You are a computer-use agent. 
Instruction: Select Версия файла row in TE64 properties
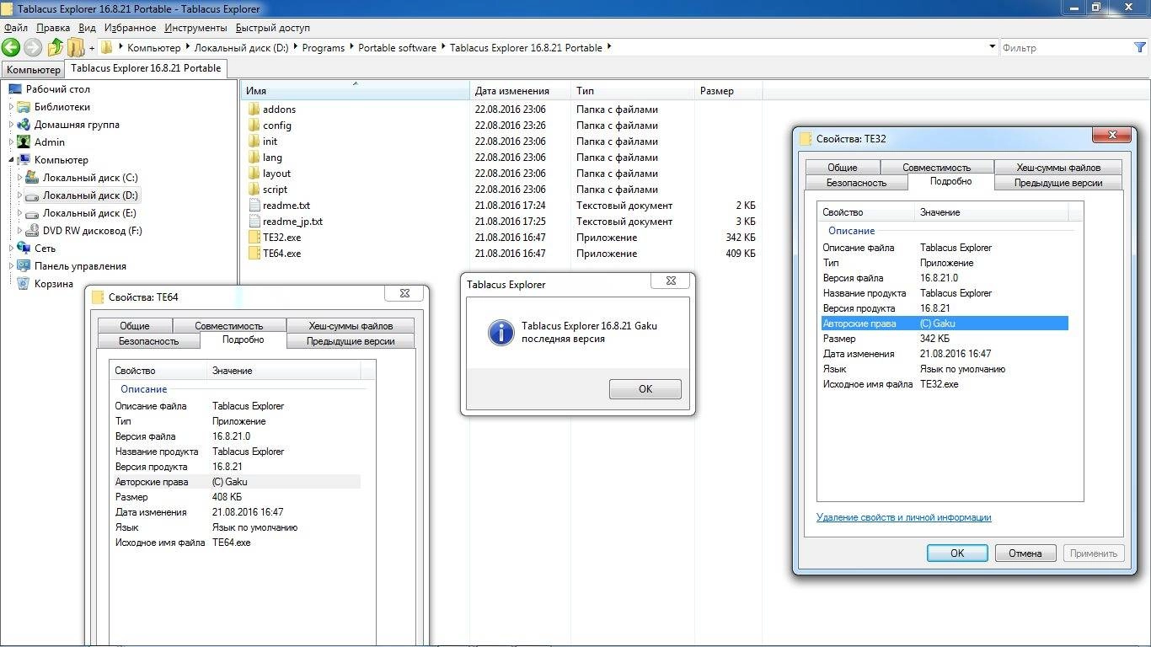(x=237, y=436)
